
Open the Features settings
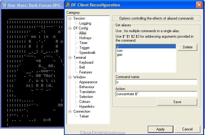(85, 72)
